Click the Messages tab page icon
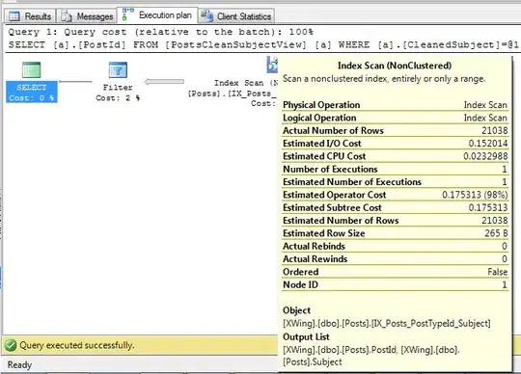Image resolution: width=521 pixels, height=374 pixels. (x=67, y=16)
